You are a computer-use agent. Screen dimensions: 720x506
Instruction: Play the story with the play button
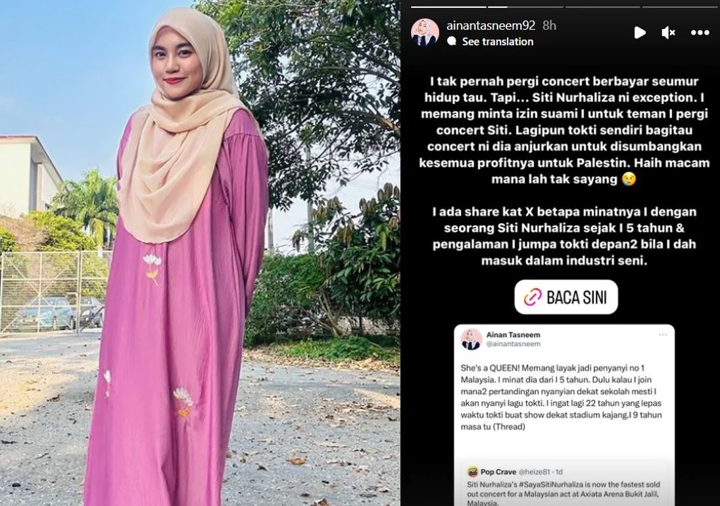point(640,33)
